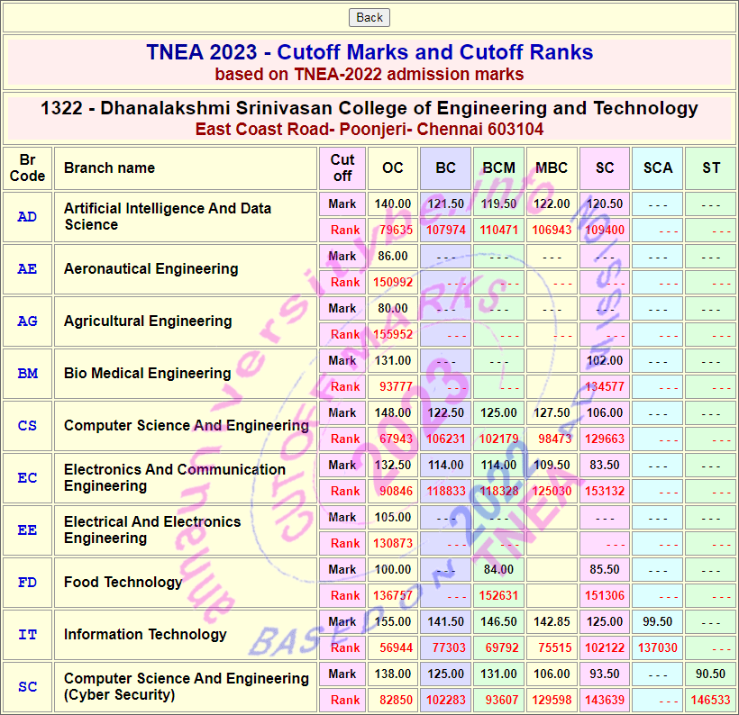The image size is (739, 715).
Task: Click IT OC mark 155.00
Action: [x=393, y=621]
